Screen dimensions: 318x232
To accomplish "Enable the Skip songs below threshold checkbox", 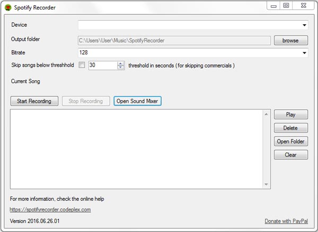I will click(x=82, y=65).
